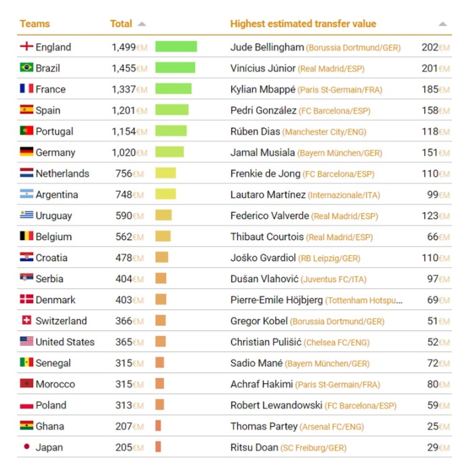Click the Croatia flag icon
This screenshot has width=452, height=468.
tap(26, 257)
